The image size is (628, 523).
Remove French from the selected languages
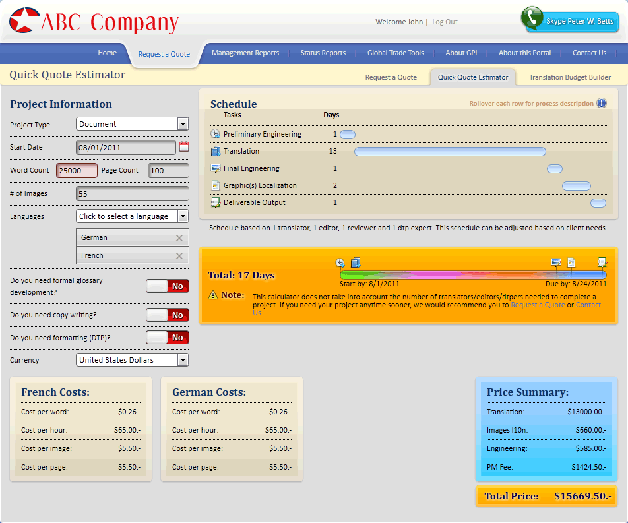pos(179,256)
